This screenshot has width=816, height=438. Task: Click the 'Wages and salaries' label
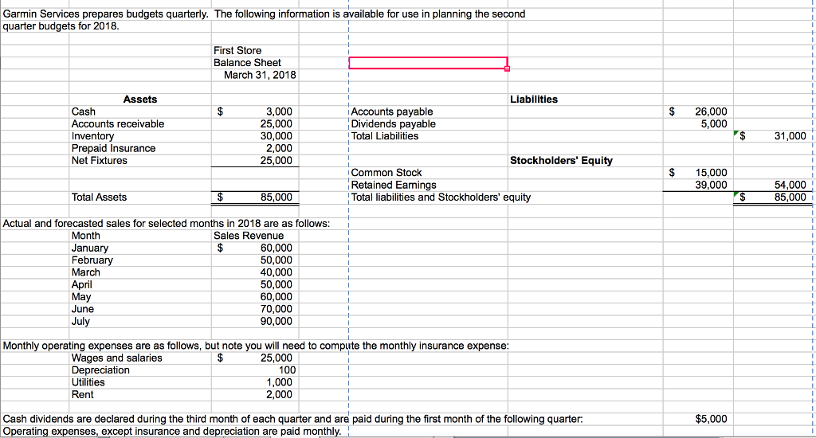[116, 358]
